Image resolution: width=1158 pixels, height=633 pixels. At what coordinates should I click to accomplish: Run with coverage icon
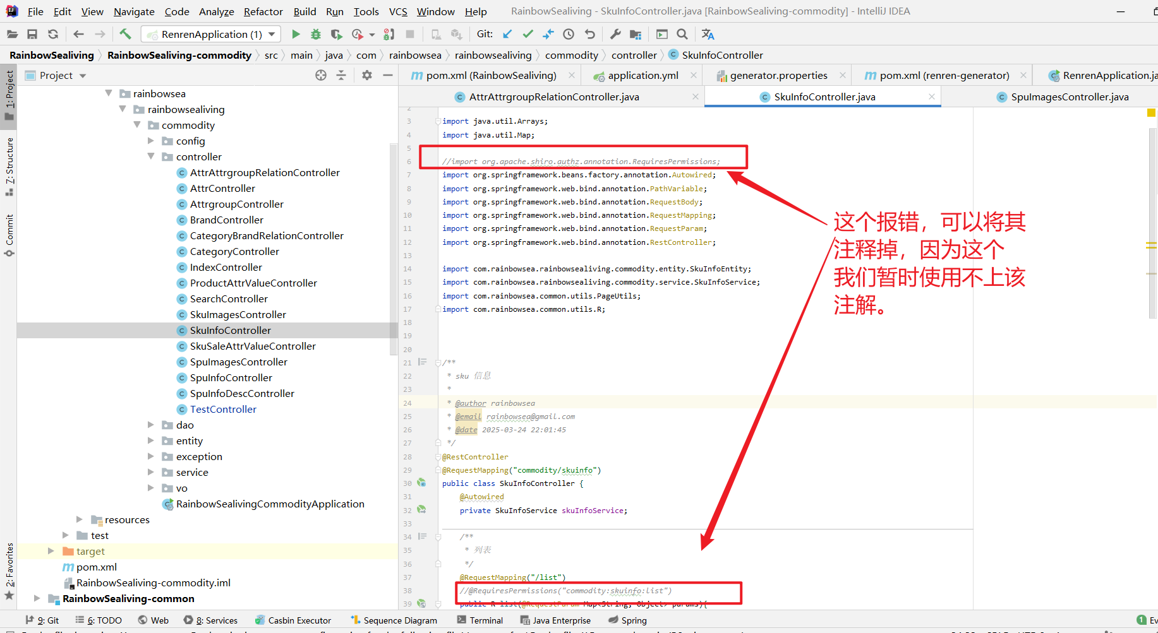pos(337,34)
